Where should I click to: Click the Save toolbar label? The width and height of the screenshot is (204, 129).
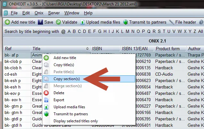click(49, 22)
